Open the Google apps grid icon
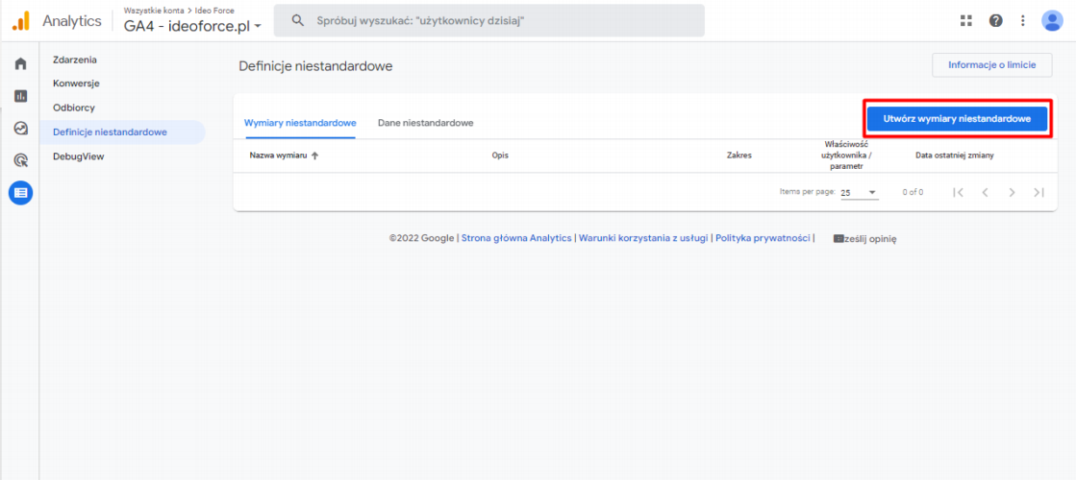 (x=965, y=20)
